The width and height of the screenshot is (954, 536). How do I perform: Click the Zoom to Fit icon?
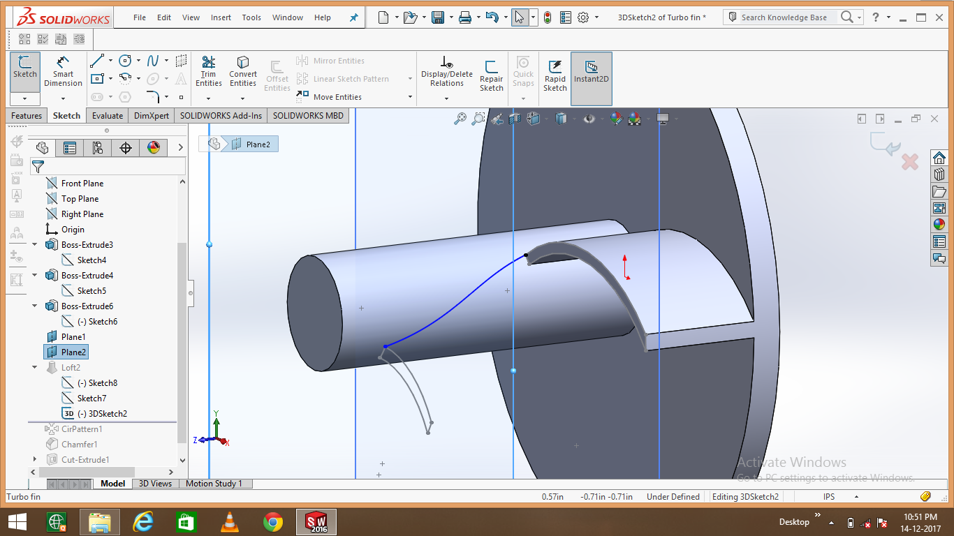pyautogui.click(x=460, y=119)
